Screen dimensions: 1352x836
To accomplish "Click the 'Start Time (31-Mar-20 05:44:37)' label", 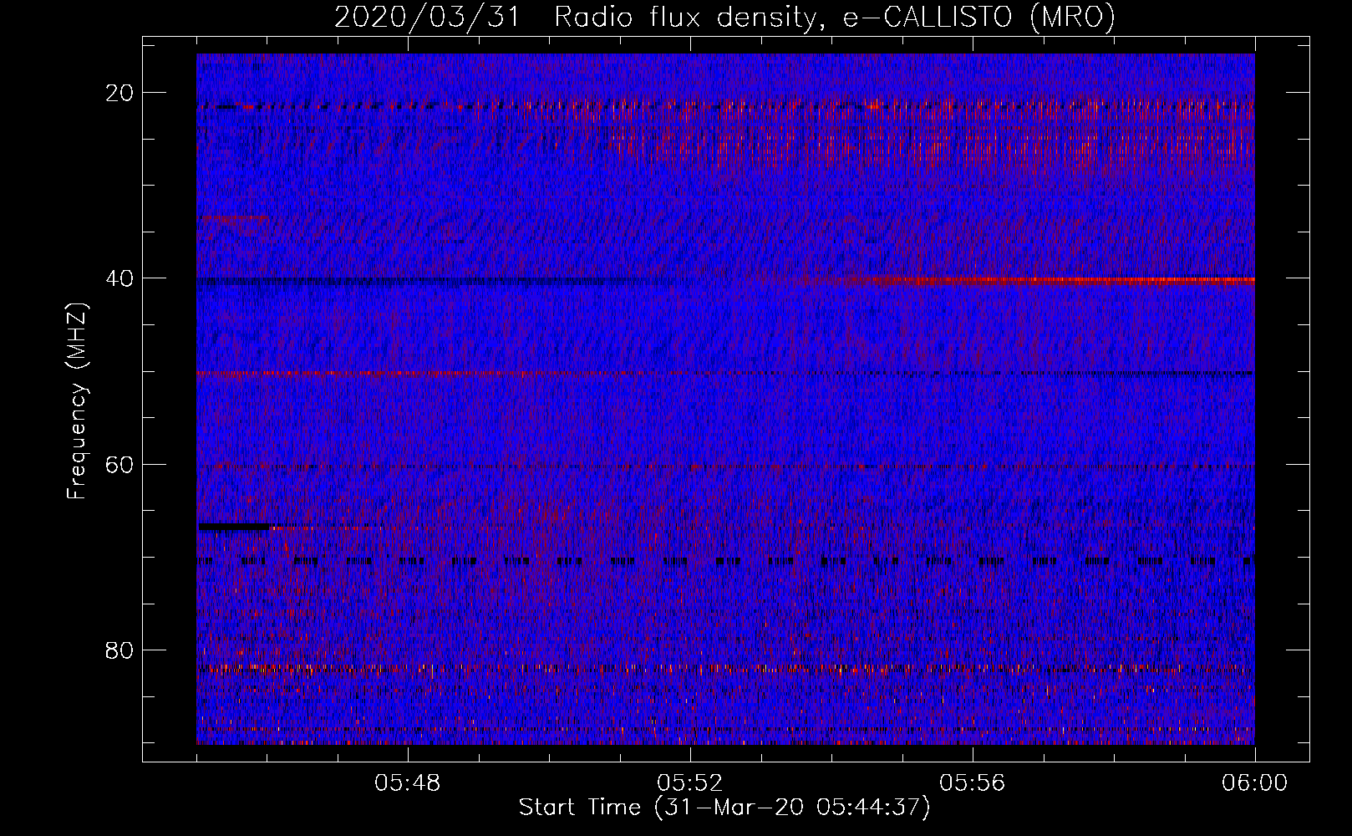I will [724, 808].
